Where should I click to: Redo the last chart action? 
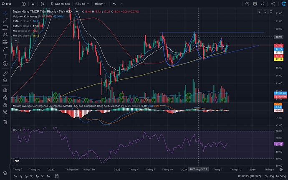122,4
